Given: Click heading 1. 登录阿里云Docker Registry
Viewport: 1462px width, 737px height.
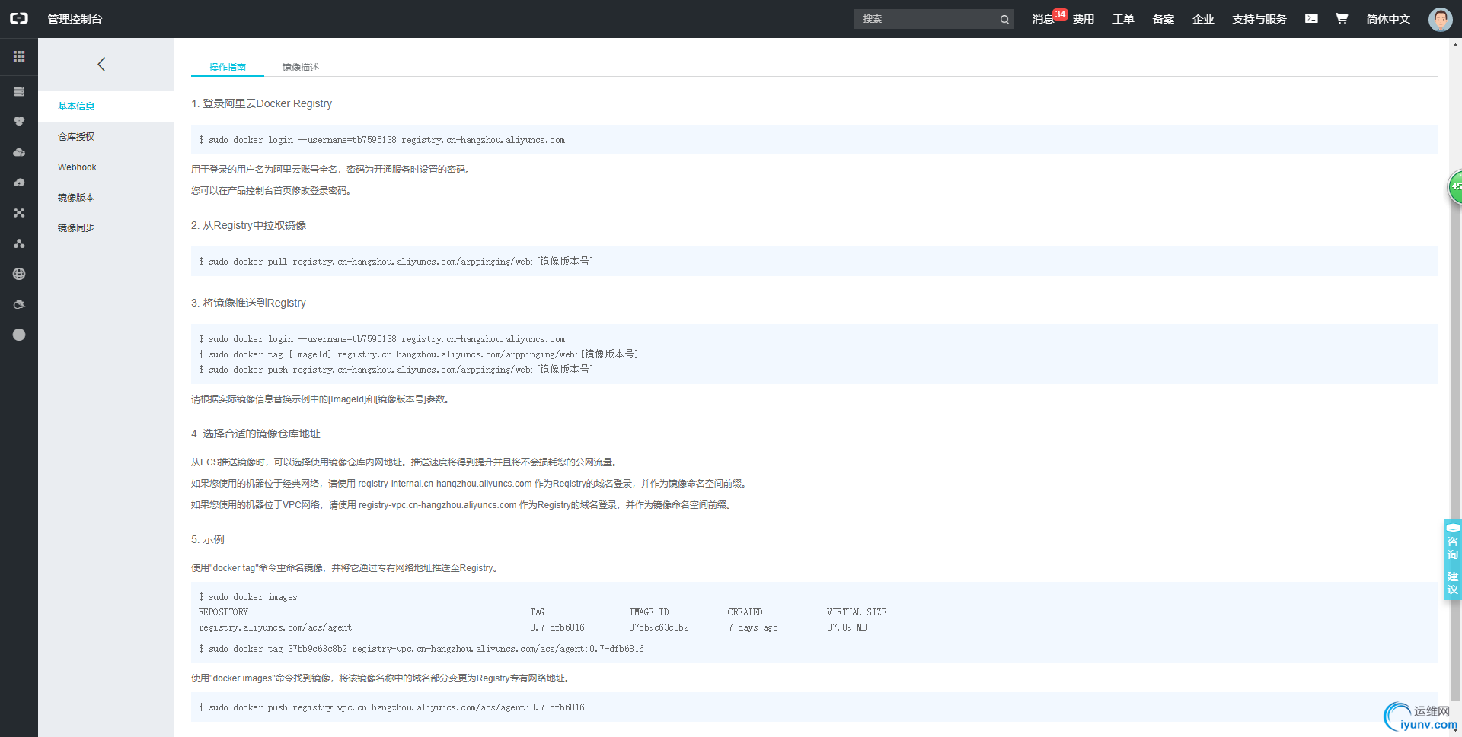Looking at the screenshot, I should [x=261, y=103].
